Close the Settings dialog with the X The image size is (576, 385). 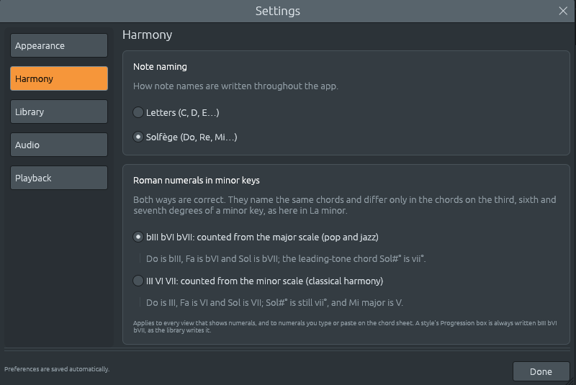[563, 11]
